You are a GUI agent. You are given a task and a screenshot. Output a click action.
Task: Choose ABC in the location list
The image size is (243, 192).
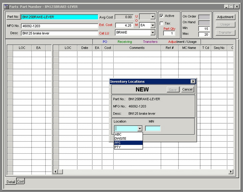[x=128, y=134]
